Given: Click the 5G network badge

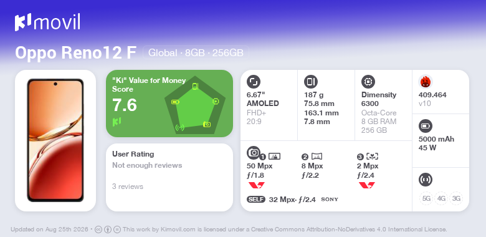Looking at the screenshot, I should 426,198.
